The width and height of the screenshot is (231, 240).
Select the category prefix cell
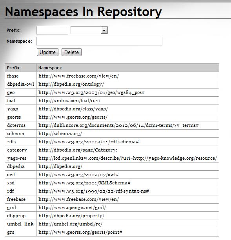coord(20,150)
